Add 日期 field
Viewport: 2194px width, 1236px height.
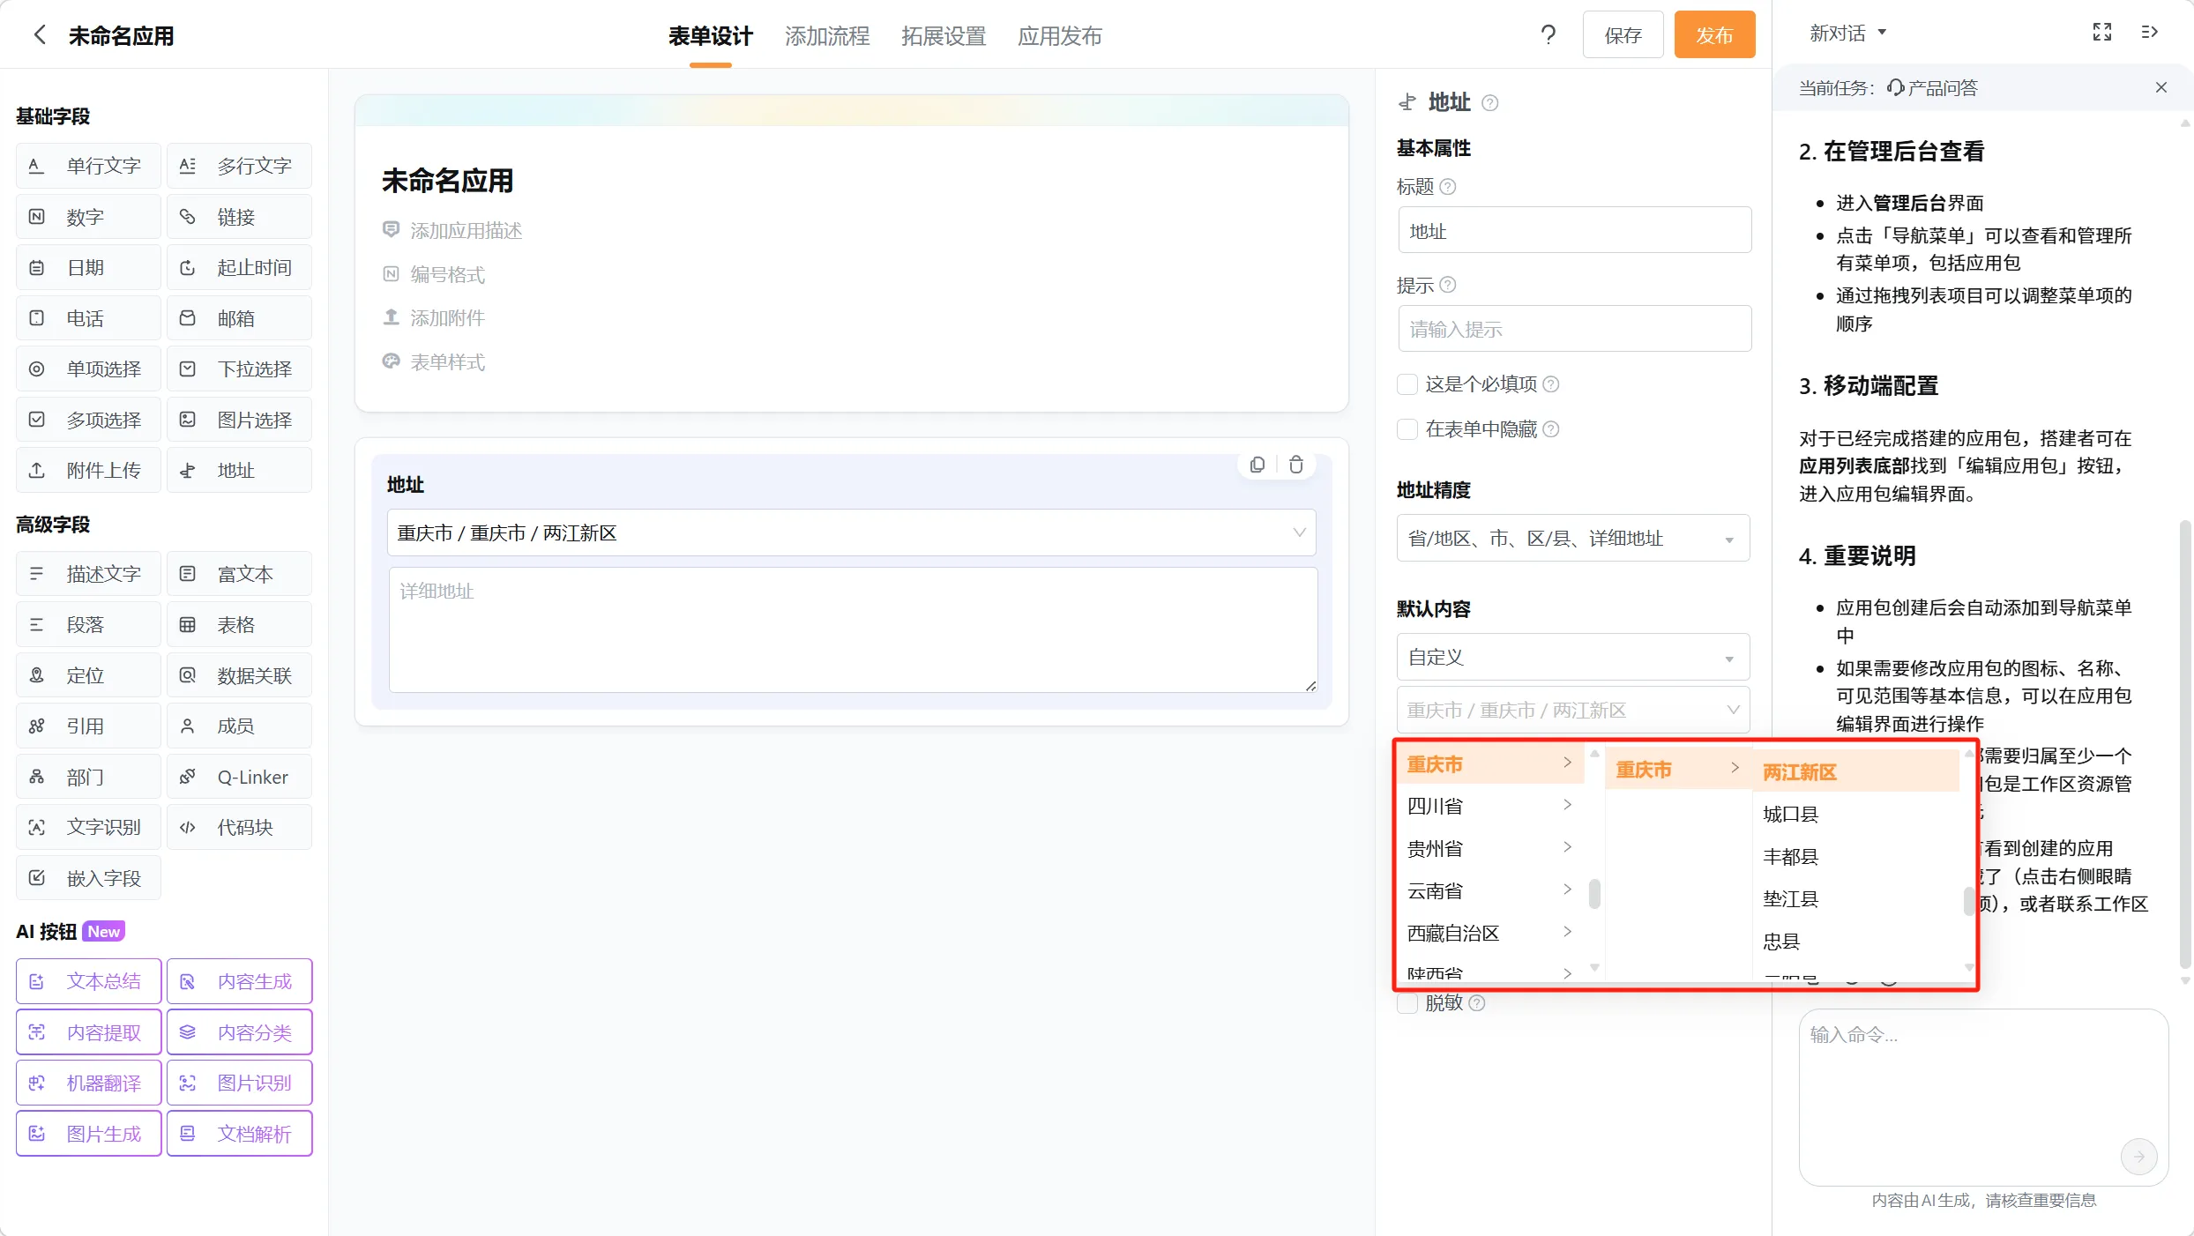pyautogui.click(x=88, y=267)
